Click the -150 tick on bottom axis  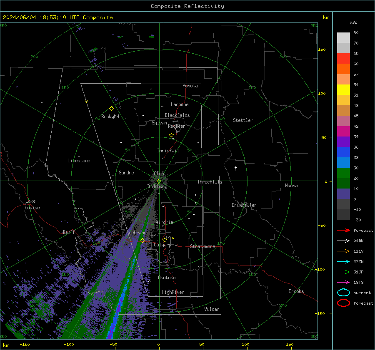click(x=25, y=344)
